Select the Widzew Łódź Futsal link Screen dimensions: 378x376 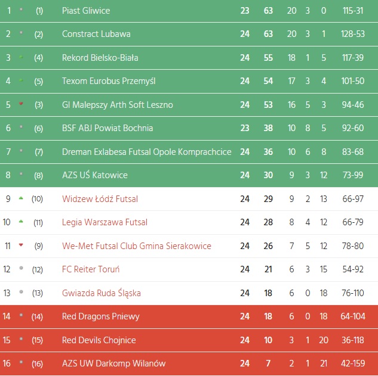tap(100, 199)
